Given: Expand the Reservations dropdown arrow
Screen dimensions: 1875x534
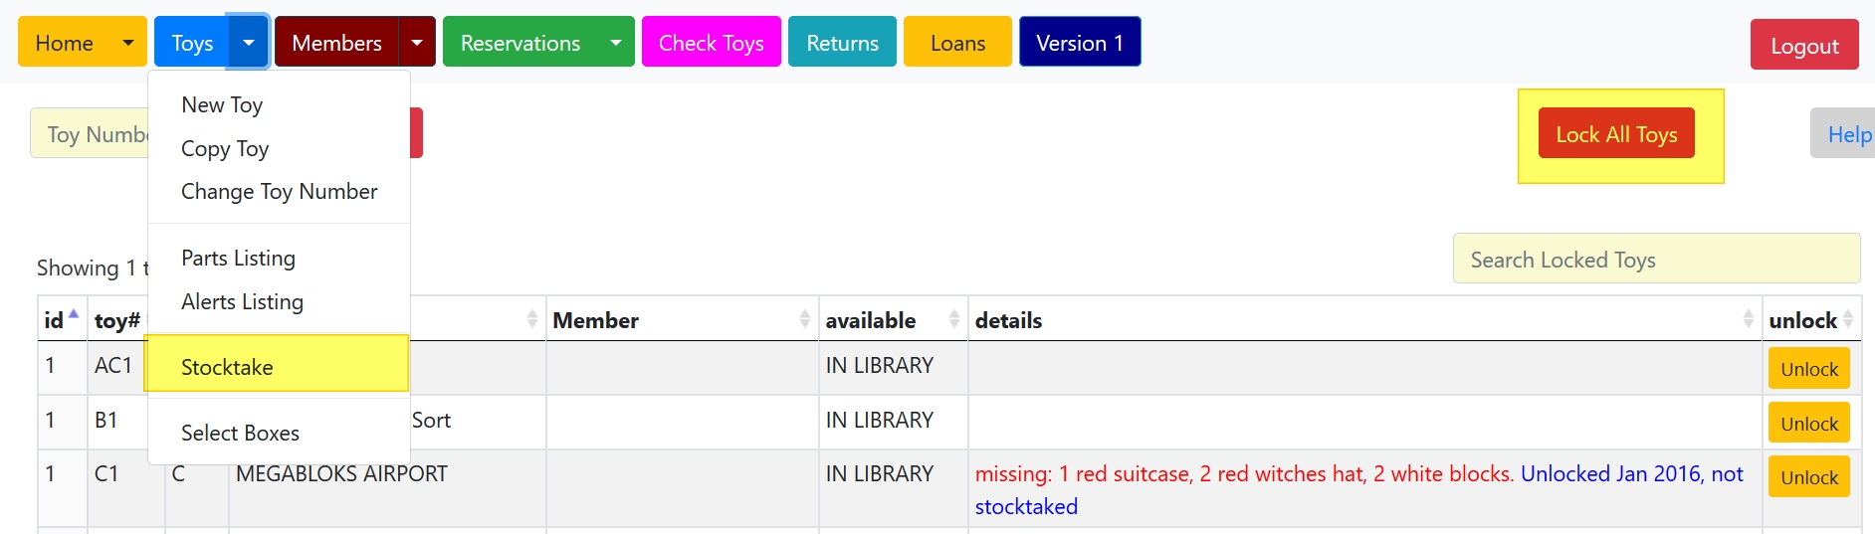Looking at the screenshot, I should click(616, 43).
